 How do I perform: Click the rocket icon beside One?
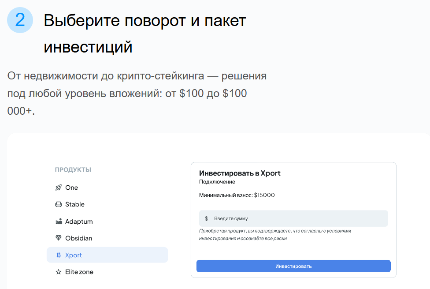pos(58,188)
